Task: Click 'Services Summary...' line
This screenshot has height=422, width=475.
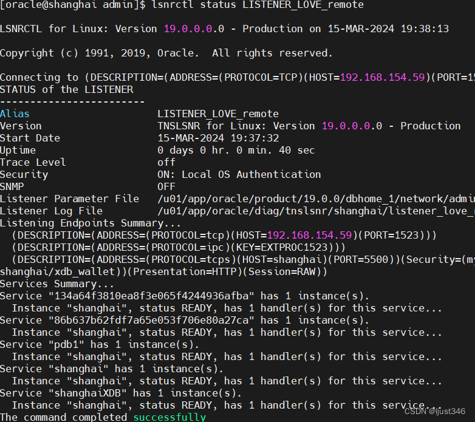Action: [x=57, y=284]
